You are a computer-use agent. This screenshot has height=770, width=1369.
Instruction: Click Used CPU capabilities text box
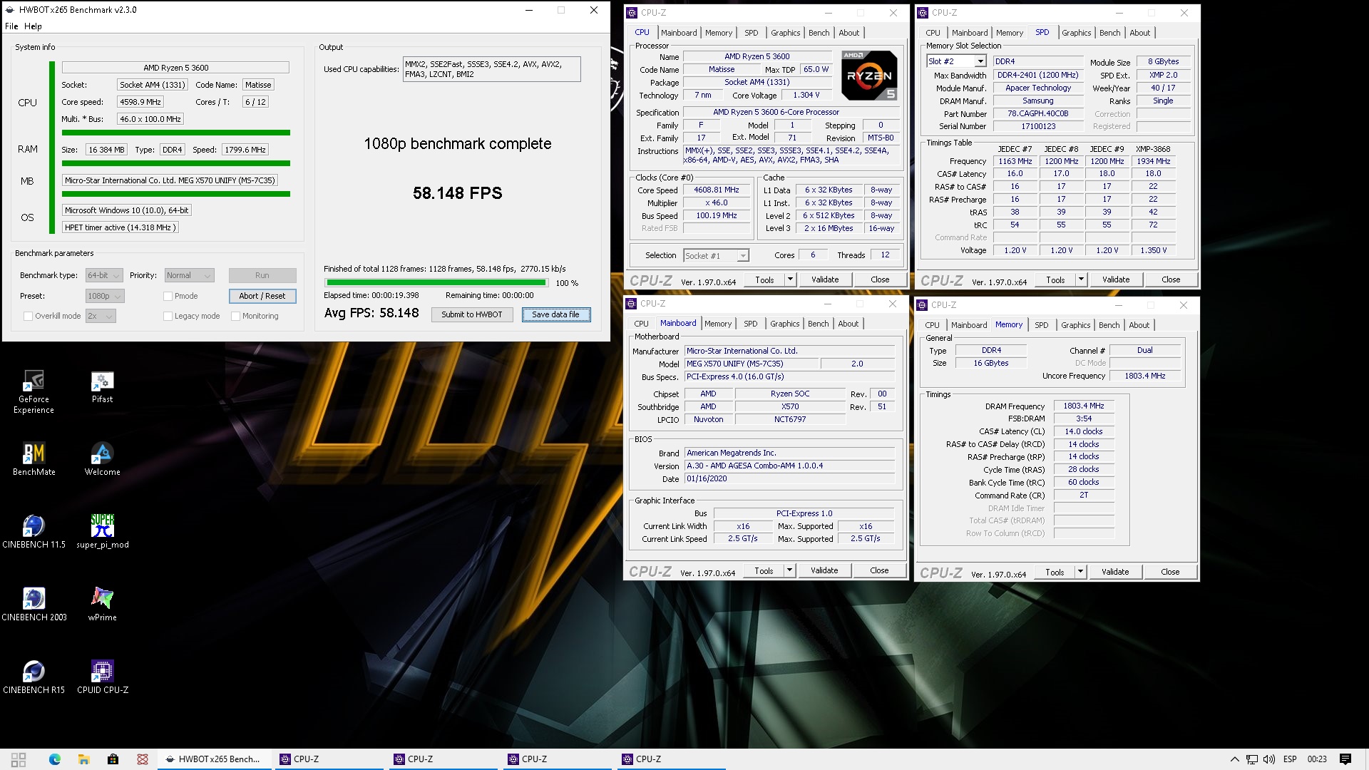(491, 69)
